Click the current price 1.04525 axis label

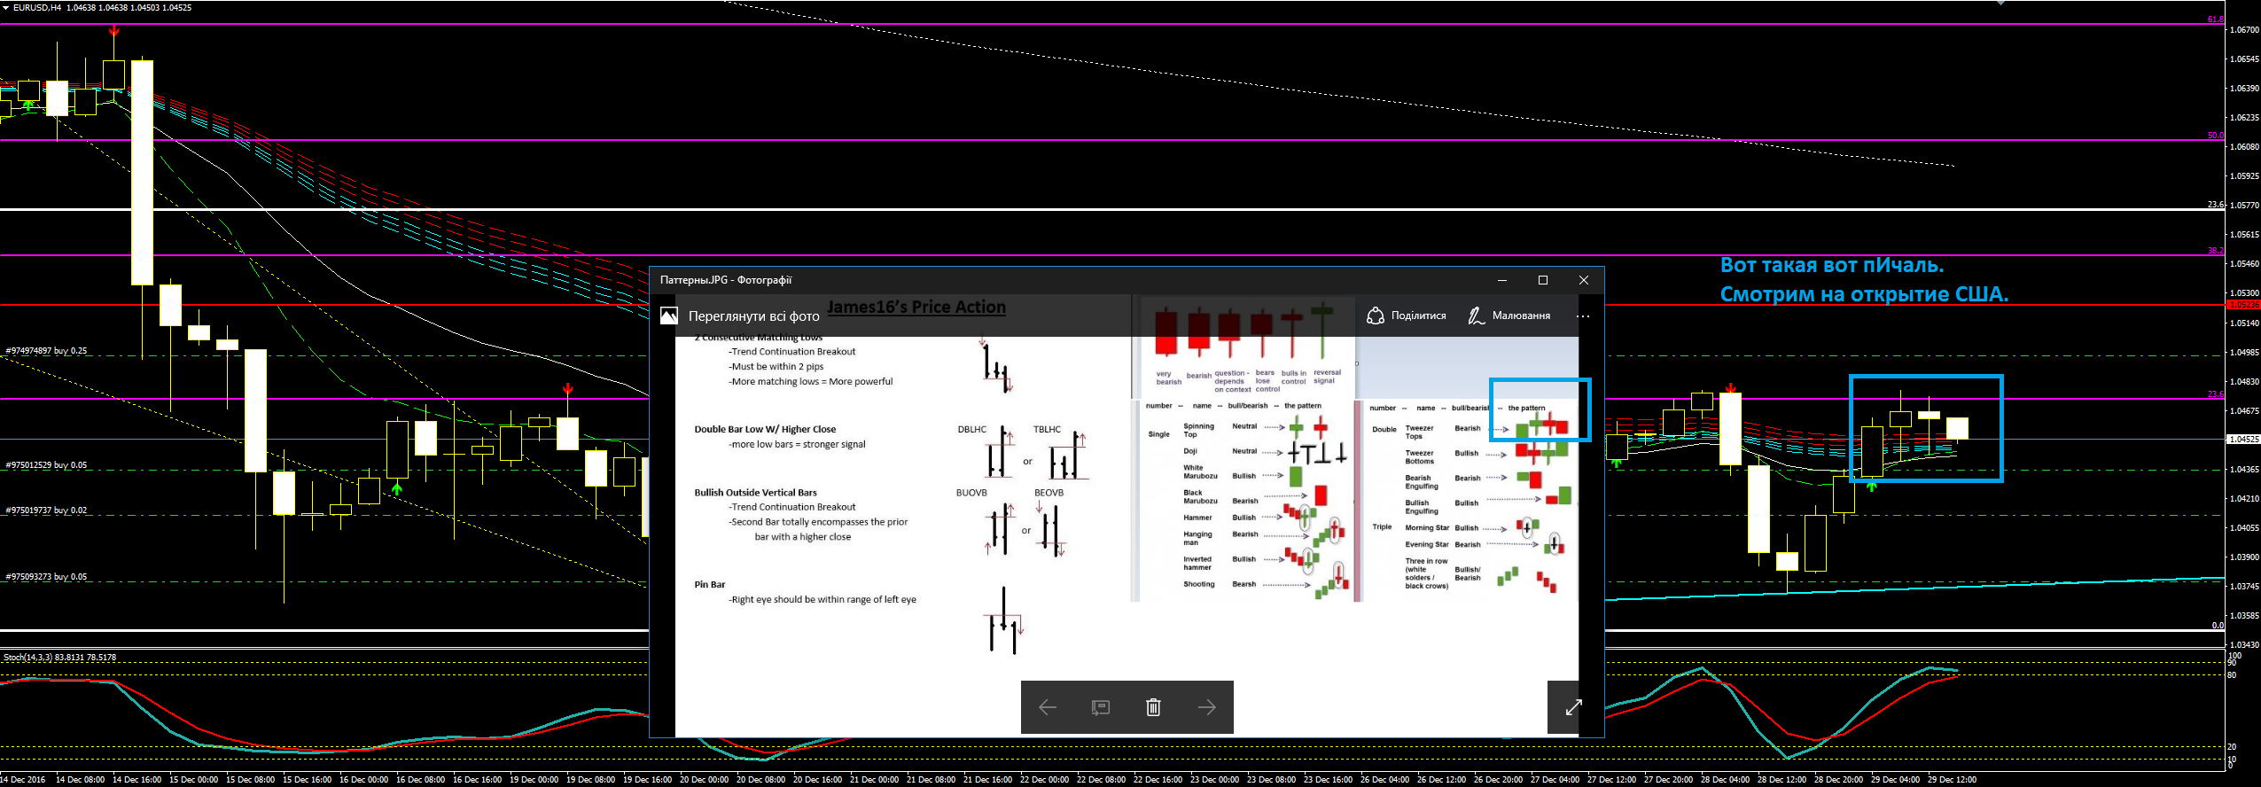coord(2243,439)
